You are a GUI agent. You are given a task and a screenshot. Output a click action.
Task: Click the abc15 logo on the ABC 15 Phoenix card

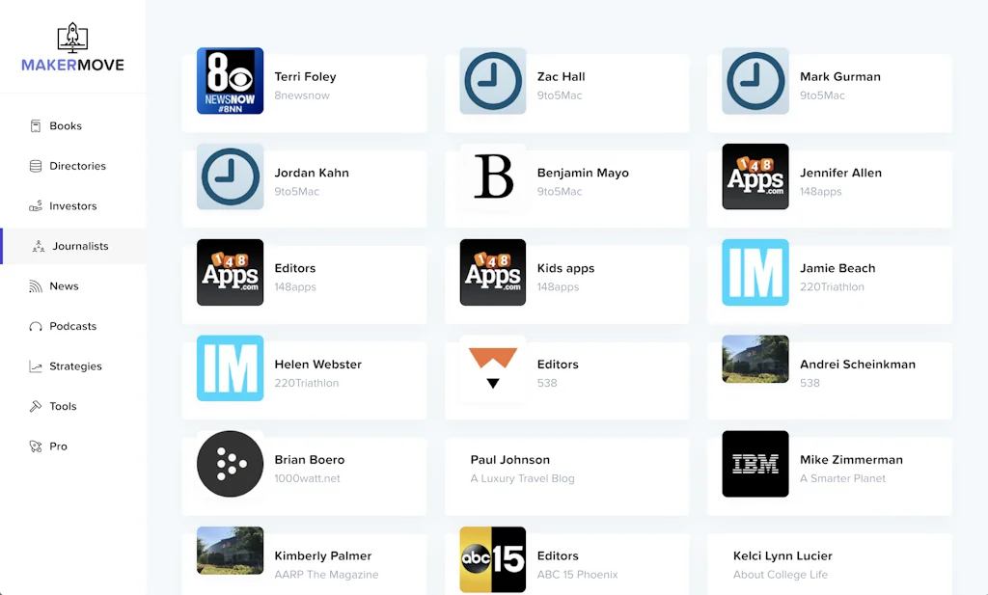492,559
